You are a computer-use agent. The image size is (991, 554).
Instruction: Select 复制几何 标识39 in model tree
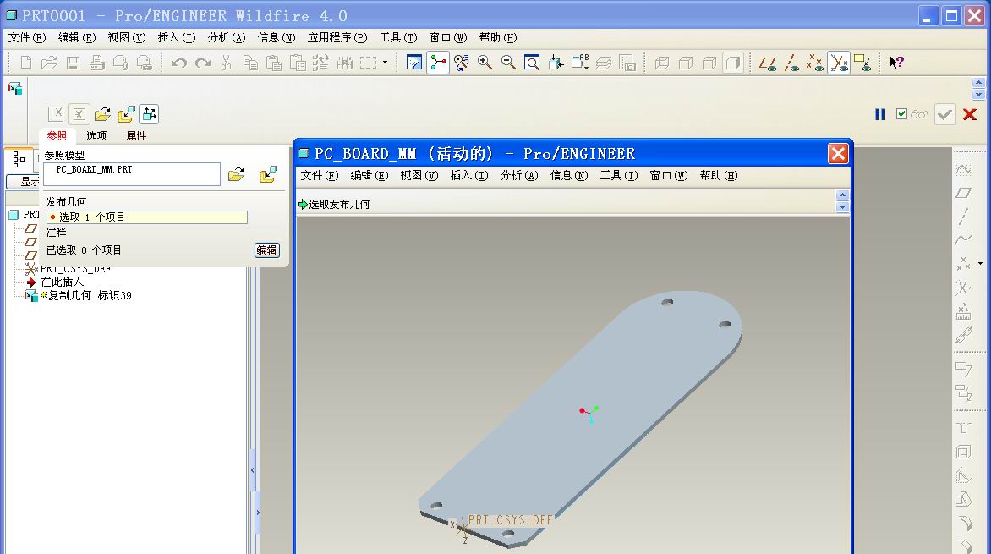89,295
